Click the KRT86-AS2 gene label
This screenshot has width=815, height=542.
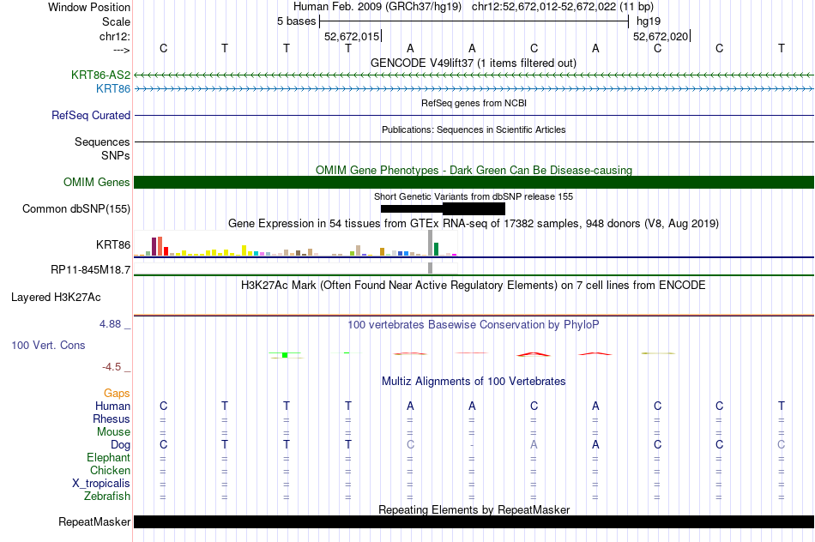click(x=101, y=75)
